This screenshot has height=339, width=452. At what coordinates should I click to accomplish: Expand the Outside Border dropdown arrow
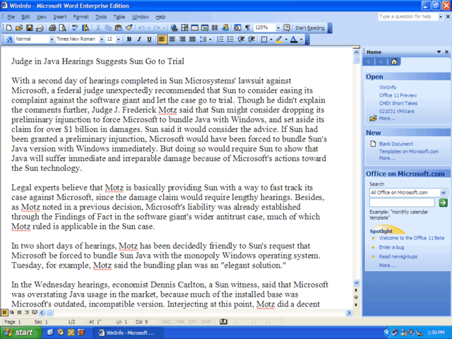271,40
